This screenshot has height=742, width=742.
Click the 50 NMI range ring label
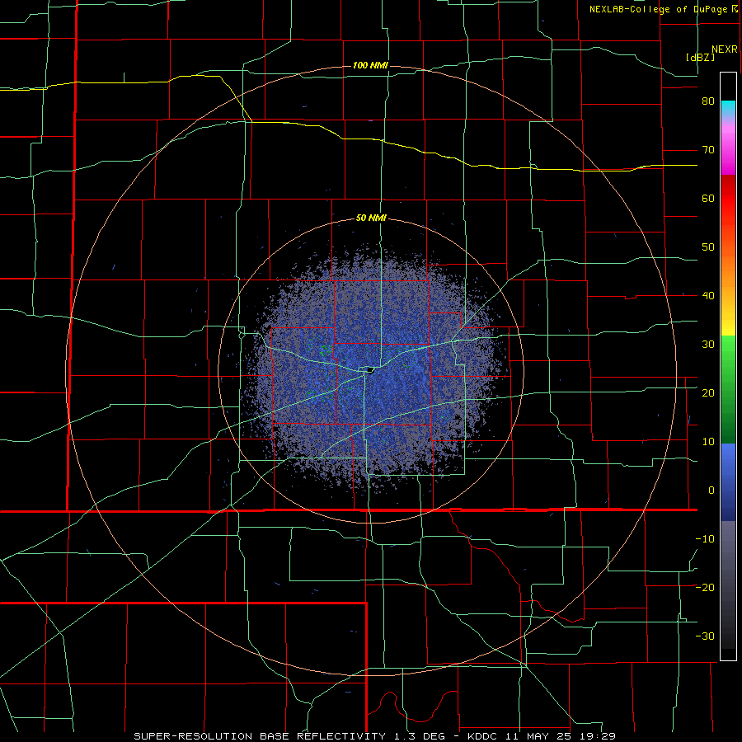coord(371,218)
